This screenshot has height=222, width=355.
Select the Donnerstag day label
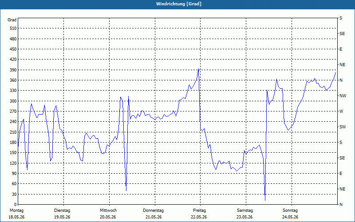153,210
